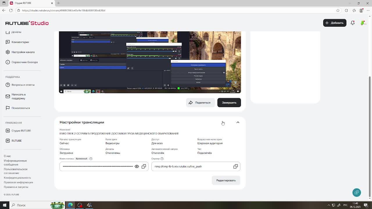This screenshot has width=372, height=209.
Task: Click the stream key field
Action: [104, 167]
